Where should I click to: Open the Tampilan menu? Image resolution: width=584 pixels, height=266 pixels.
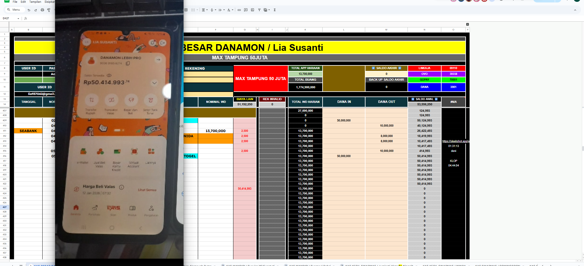point(35,2)
